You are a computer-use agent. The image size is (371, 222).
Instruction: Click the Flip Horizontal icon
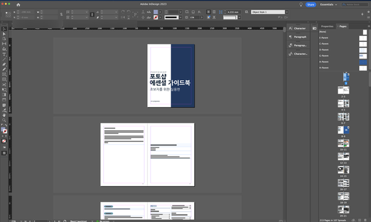(123, 17)
